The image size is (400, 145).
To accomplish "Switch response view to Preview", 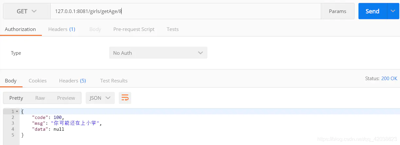I will click(66, 98).
